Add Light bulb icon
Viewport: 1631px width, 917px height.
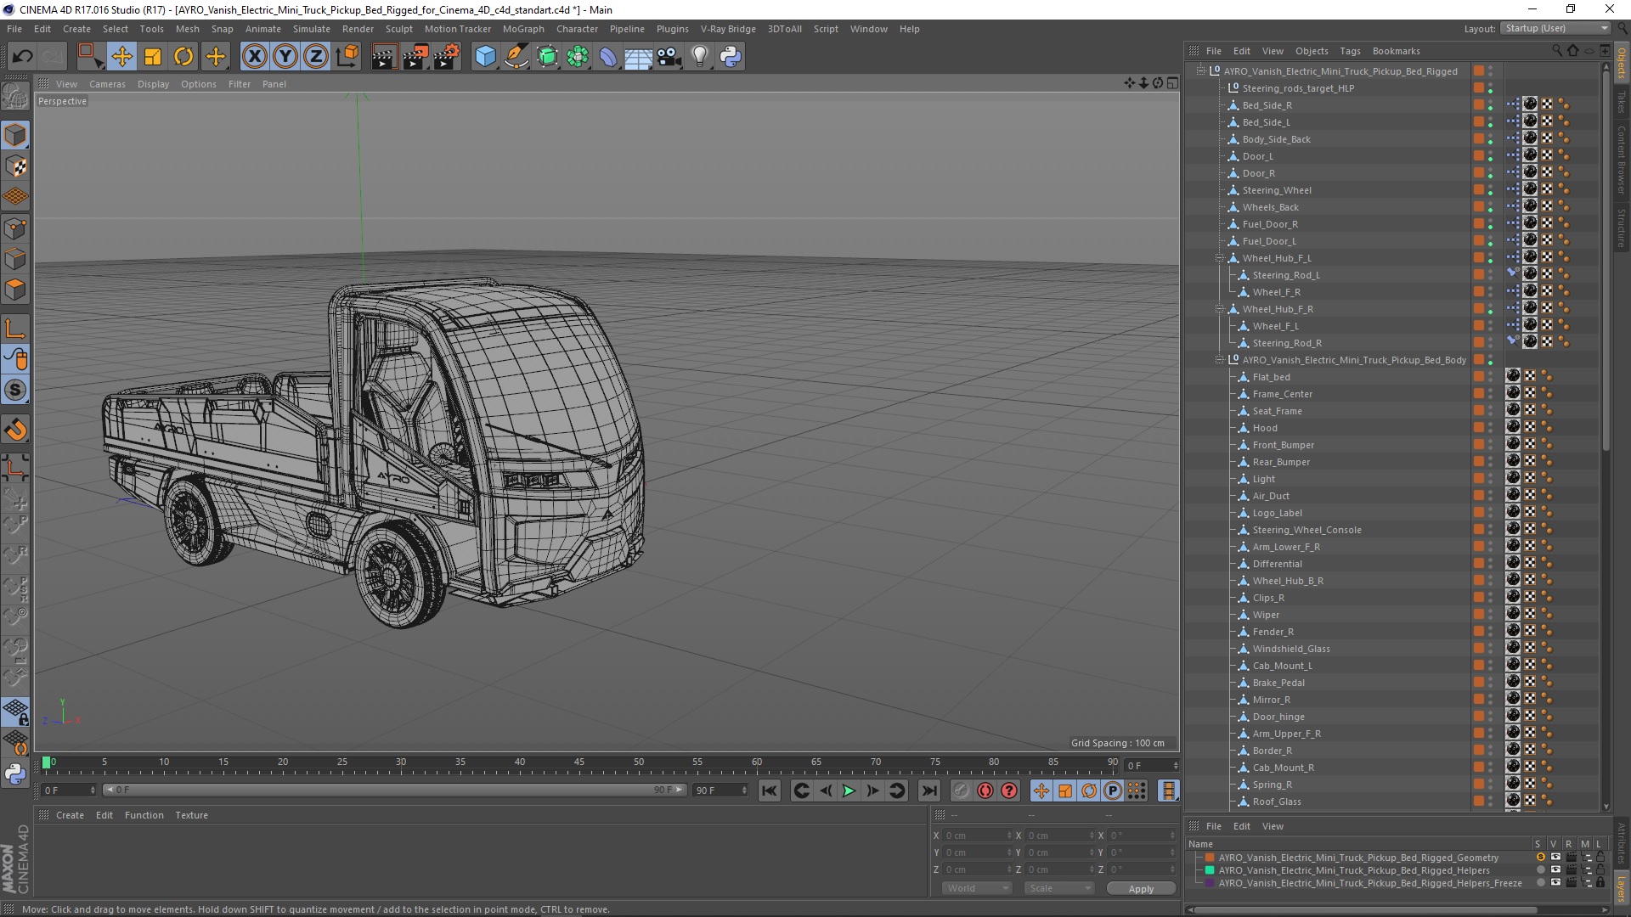700,57
